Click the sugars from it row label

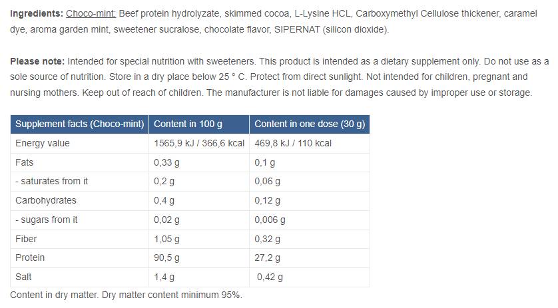coord(46,220)
